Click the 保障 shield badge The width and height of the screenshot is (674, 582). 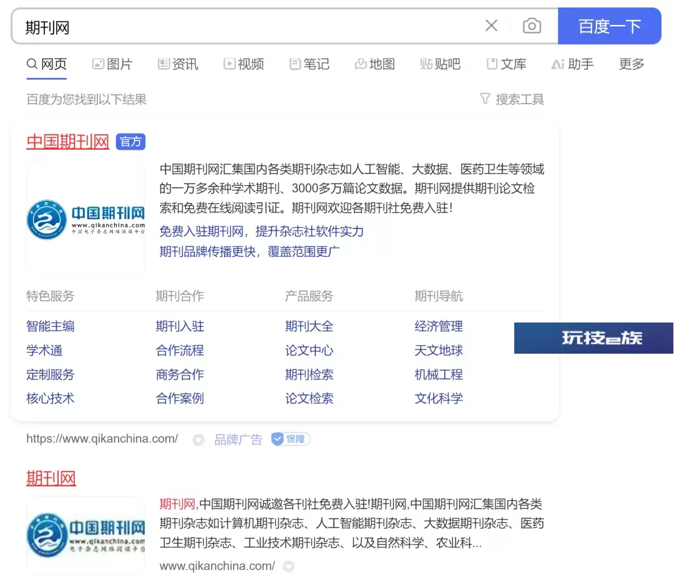coord(291,439)
